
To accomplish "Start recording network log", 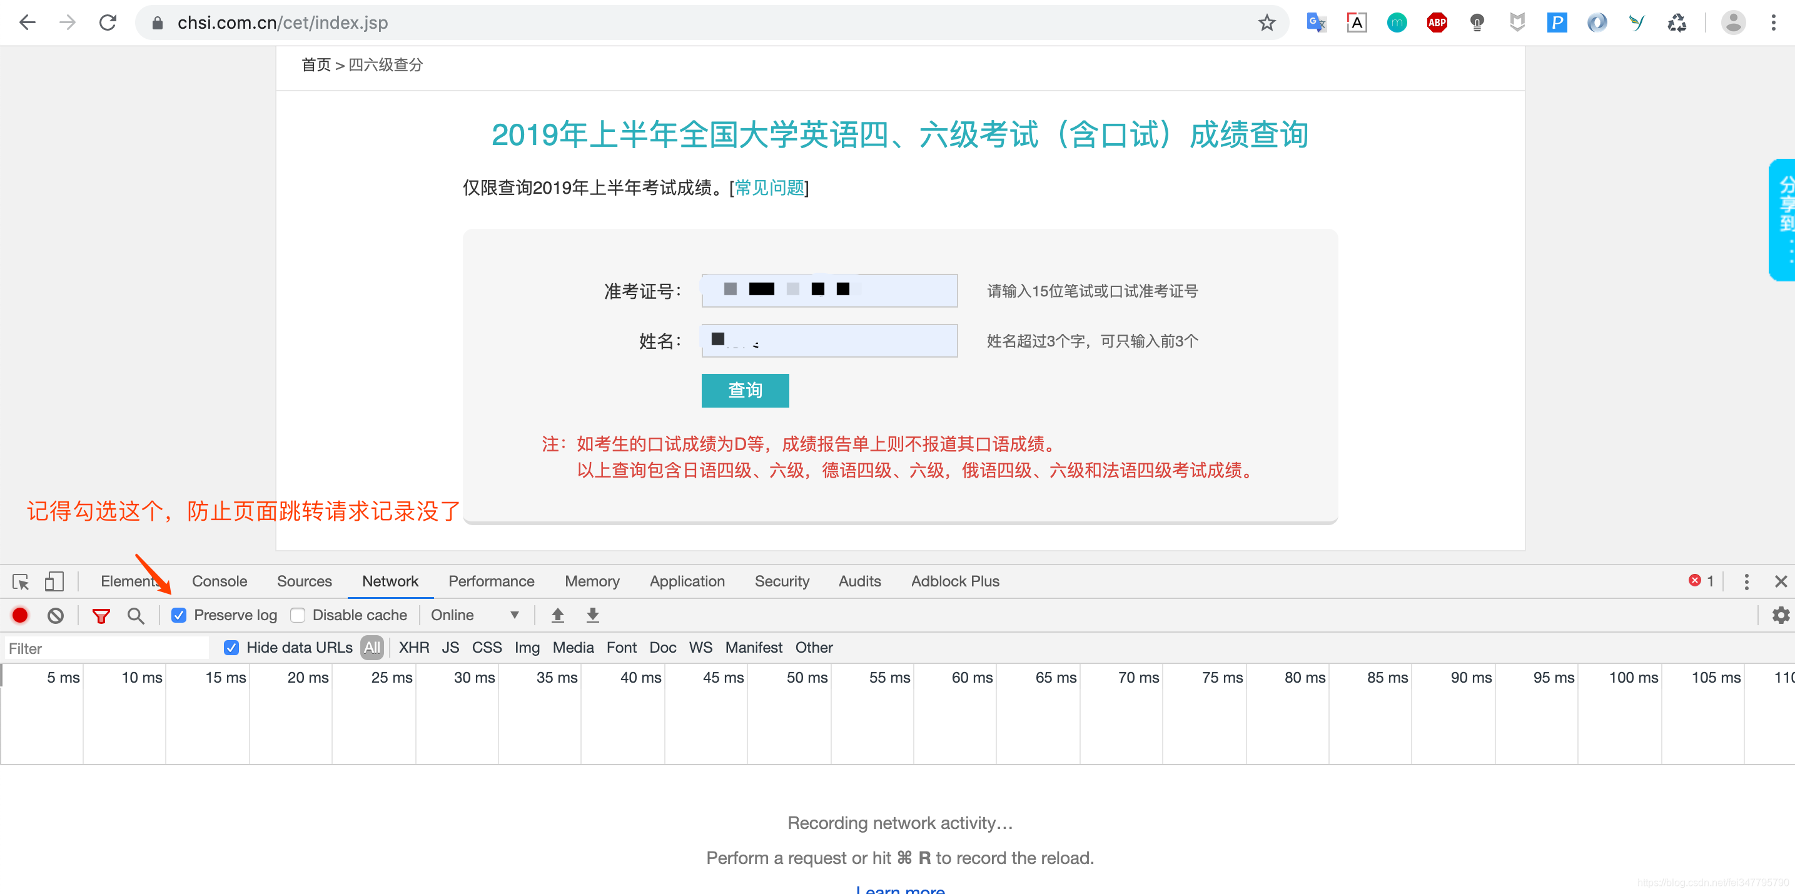I will tap(19, 615).
